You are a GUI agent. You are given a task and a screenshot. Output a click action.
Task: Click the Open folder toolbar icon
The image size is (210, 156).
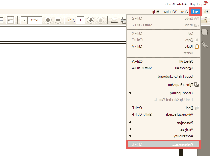click(204, 20)
